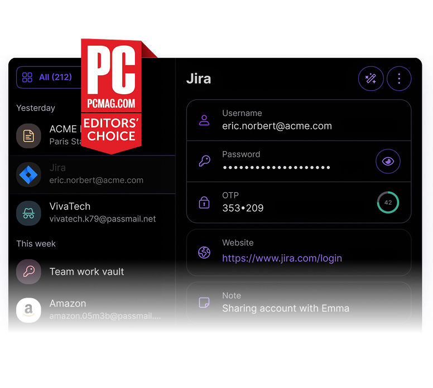Copy the username eric.norbert@acme.com field

pyautogui.click(x=277, y=126)
